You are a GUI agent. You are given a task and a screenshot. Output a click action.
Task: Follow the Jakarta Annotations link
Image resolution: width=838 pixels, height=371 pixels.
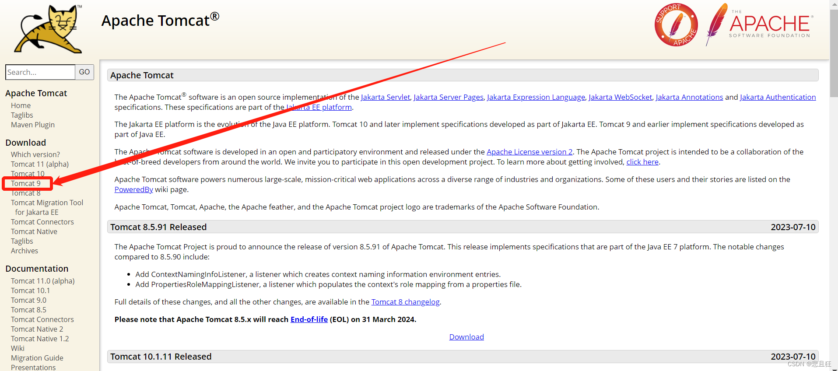[x=689, y=97]
